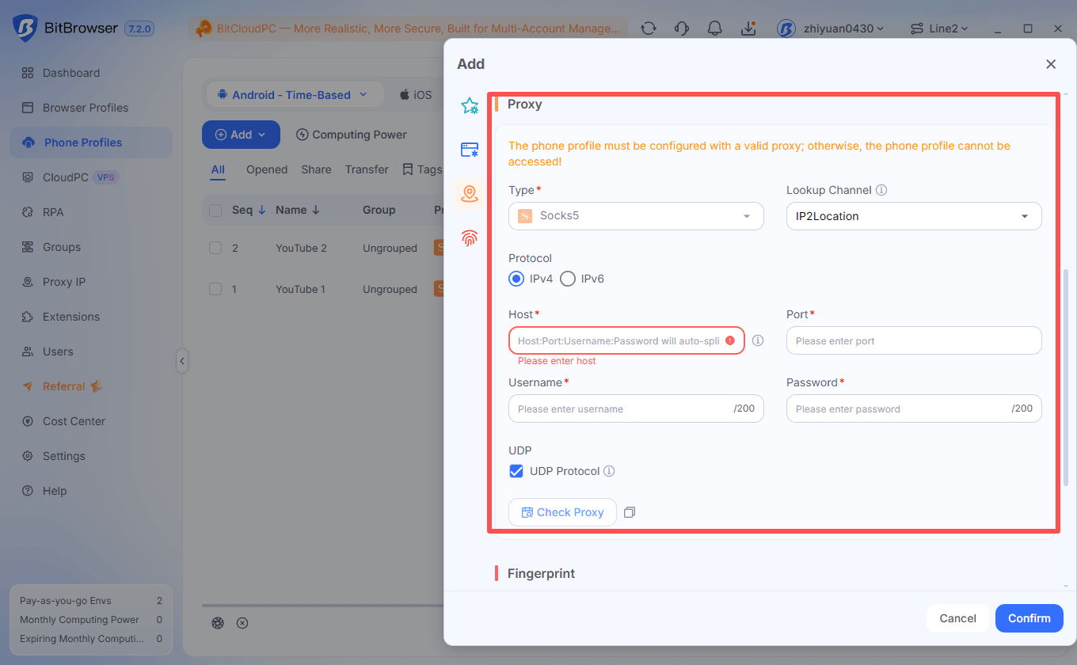
Task: Click the info icon beside Lookup Channel
Action: [x=881, y=190]
